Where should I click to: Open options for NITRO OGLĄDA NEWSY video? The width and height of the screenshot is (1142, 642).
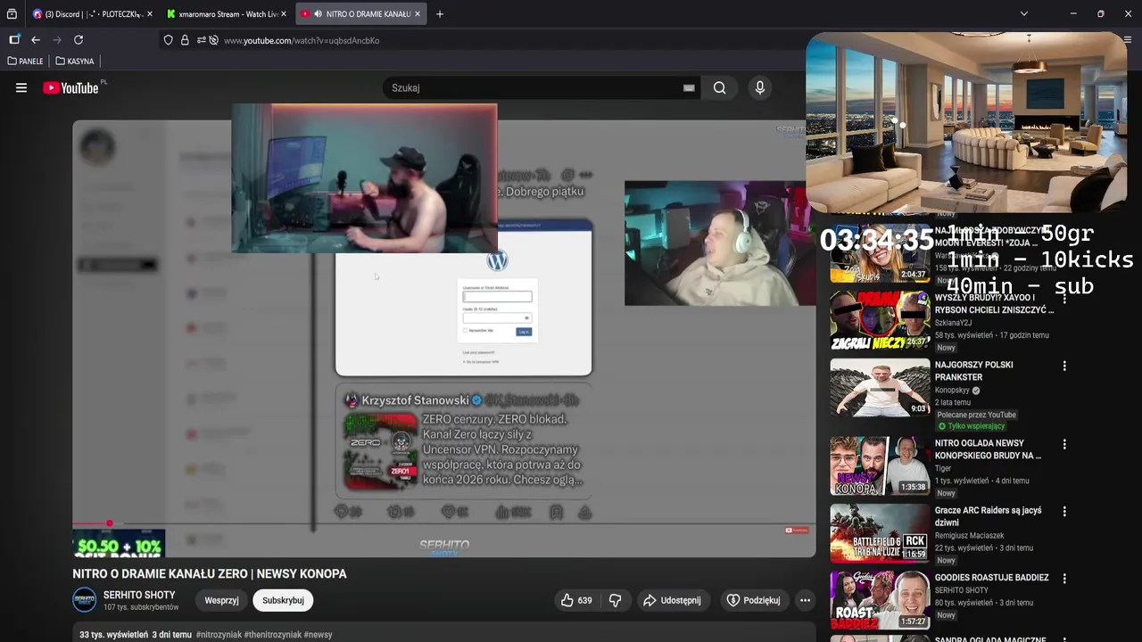point(1064,444)
